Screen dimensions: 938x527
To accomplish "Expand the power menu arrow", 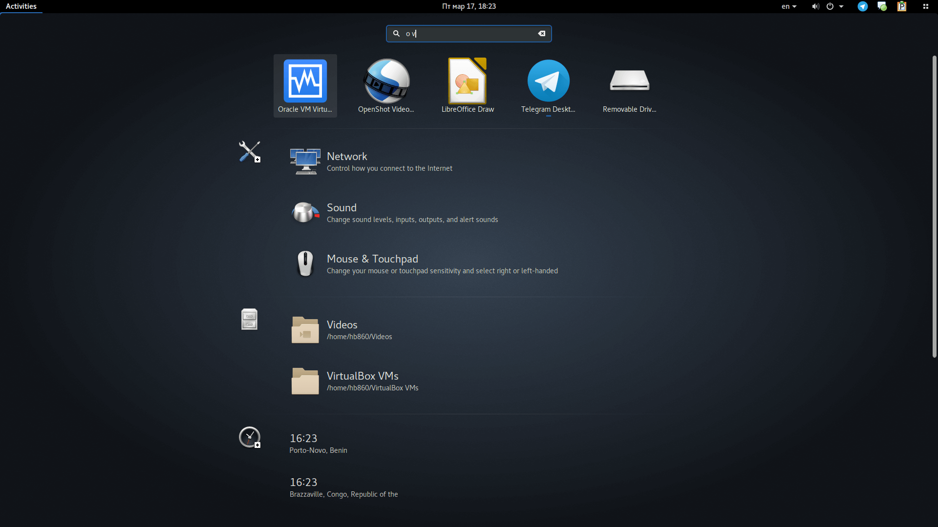I will click(x=841, y=6).
